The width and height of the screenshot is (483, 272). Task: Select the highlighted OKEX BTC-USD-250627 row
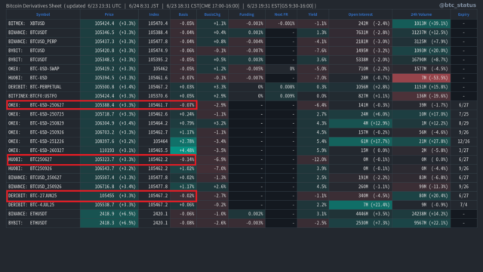click(x=102, y=105)
